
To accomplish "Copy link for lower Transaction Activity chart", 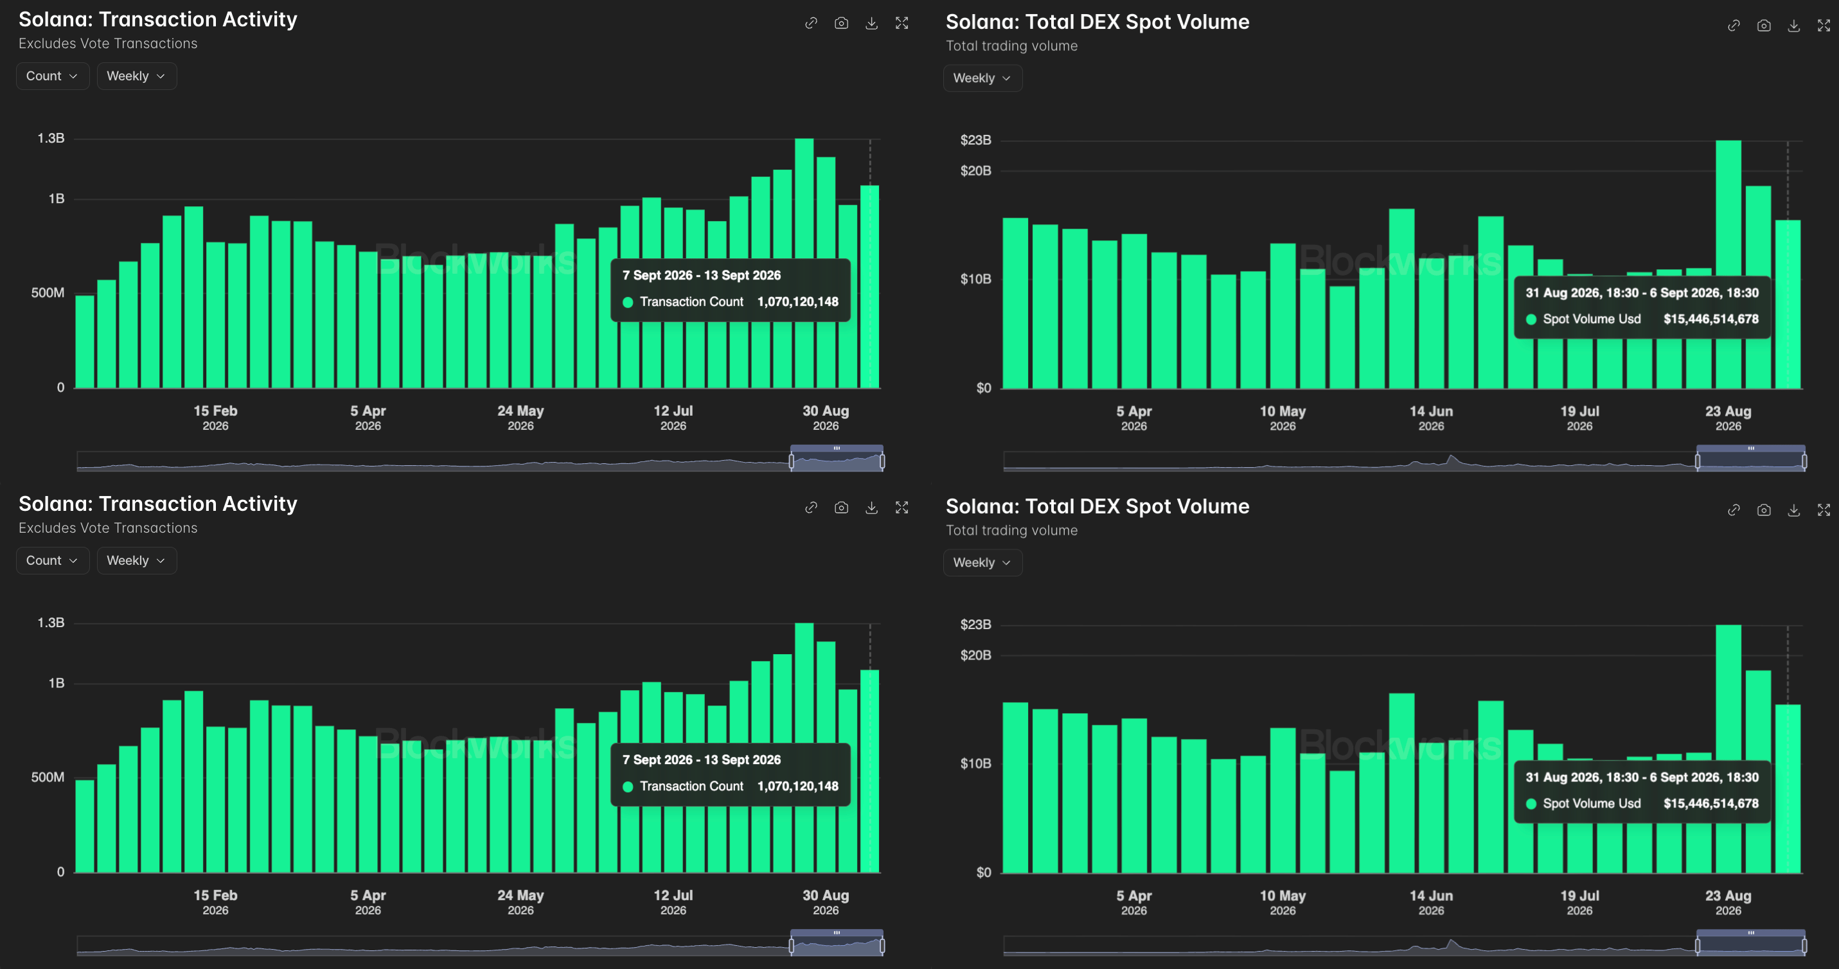I will click(811, 508).
